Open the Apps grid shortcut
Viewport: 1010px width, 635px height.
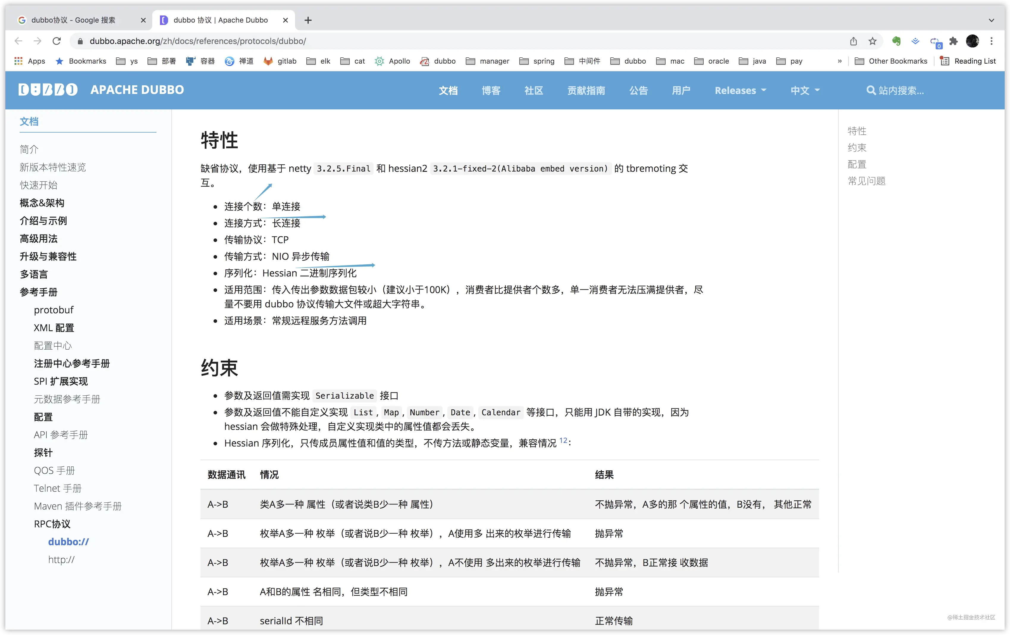pos(30,61)
